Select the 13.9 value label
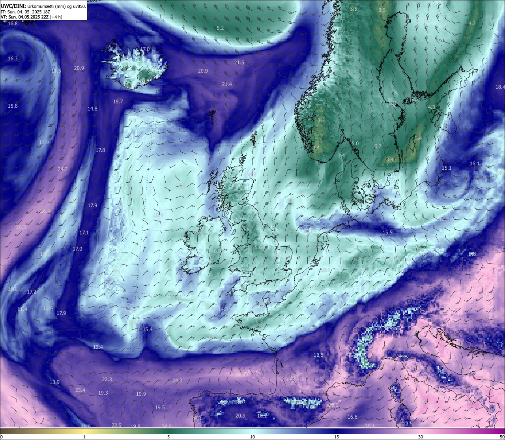Viewport: 505px width, 440px height. click(54, 382)
